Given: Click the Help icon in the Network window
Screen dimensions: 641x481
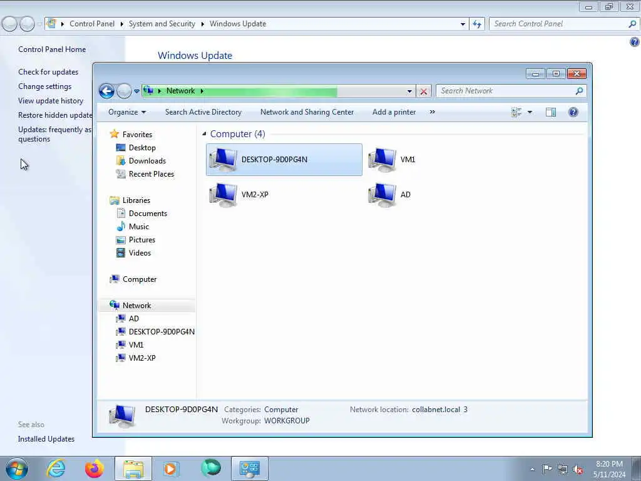Looking at the screenshot, I should (573, 112).
